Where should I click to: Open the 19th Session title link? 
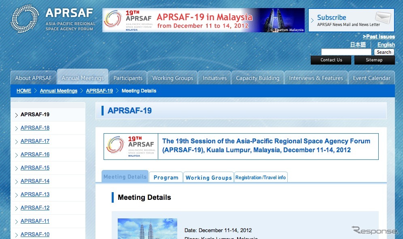click(x=266, y=145)
